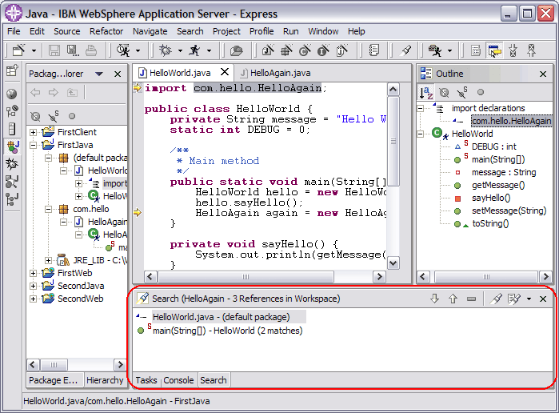Image resolution: width=559 pixels, height=413 pixels.
Task: Click the New Java Class toolbar icon
Action: [x=305, y=50]
